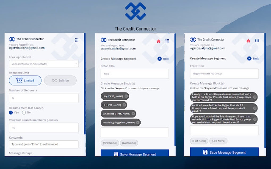Image resolution: width=271 pixels, height=169 pixels.
Task: Click title field 'Bigger Pockets RE Group'
Action: (224, 74)
